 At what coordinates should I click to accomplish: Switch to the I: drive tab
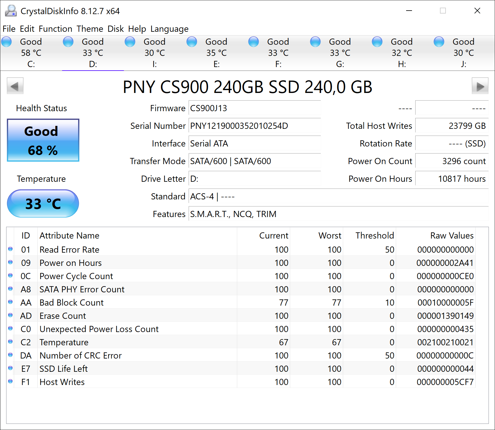(x=155, y=53)
